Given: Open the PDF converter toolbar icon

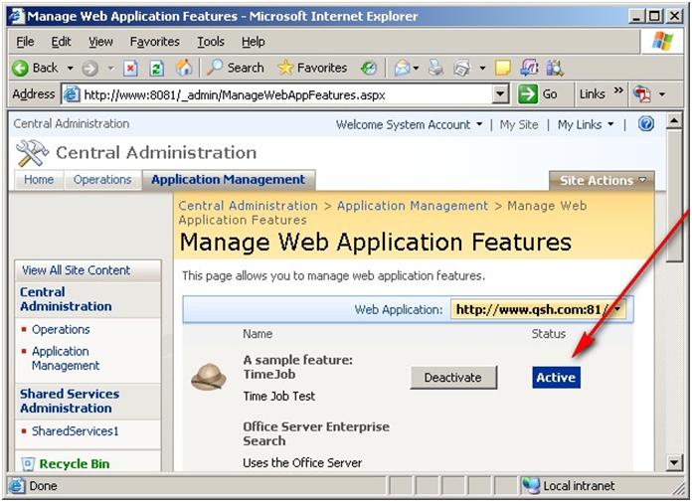Looking at the screenshot, I should coord(642,94).
